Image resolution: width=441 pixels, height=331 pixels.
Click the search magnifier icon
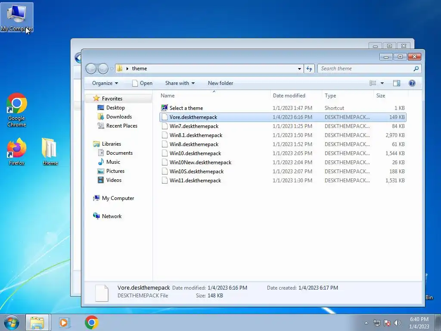(x=416, y=69)
